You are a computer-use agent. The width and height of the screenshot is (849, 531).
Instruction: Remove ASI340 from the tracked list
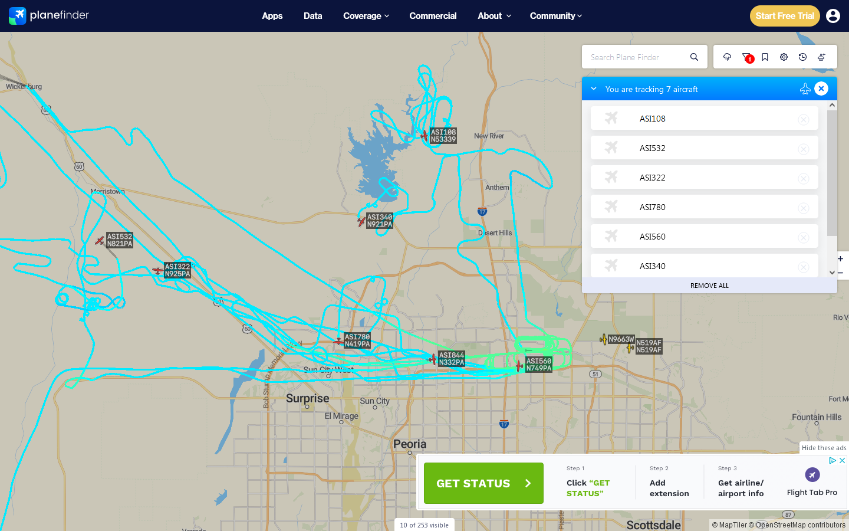coord(804,267)
